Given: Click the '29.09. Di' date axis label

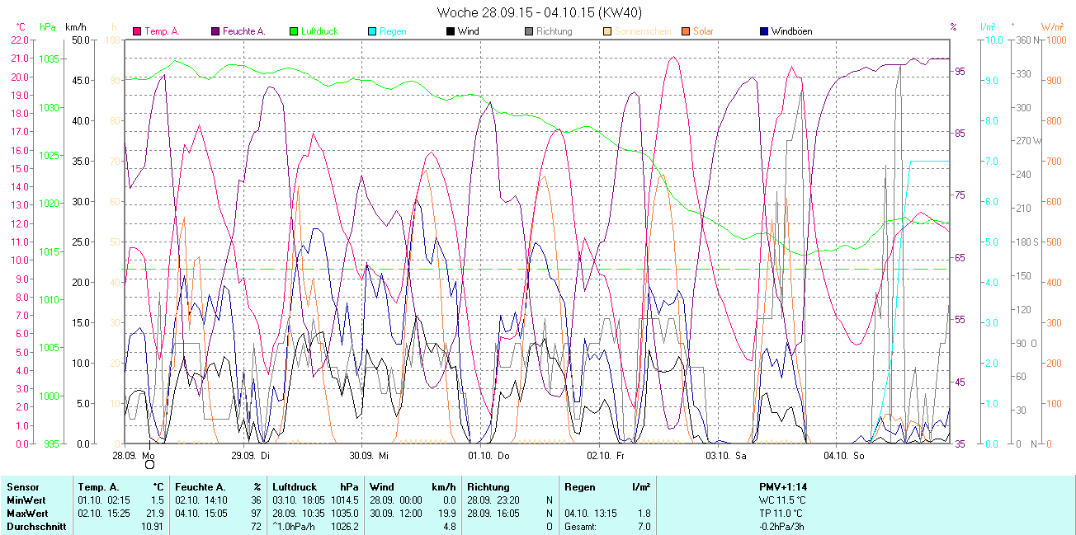Looking at the screenshot, I should (x=251, y=454).
